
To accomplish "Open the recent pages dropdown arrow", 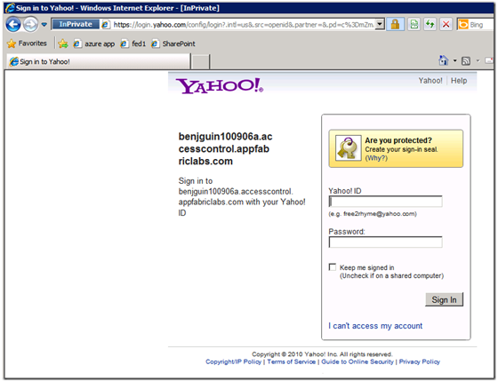I will (x=44, y=25).
